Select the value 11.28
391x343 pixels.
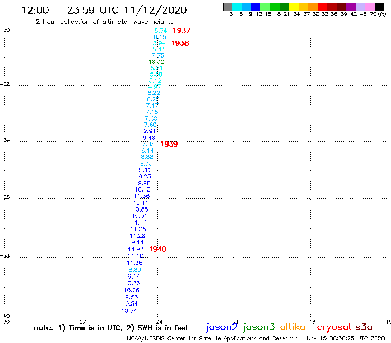click(137, 236)
